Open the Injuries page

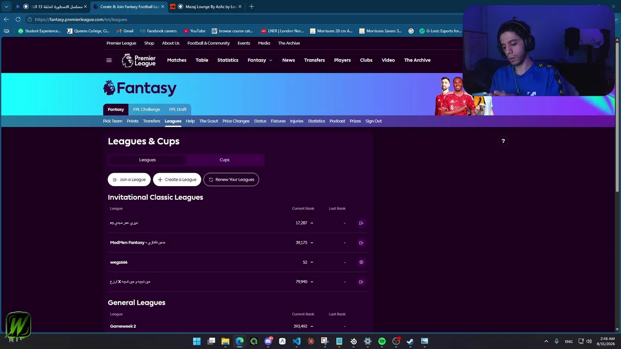tap(297, 121)
